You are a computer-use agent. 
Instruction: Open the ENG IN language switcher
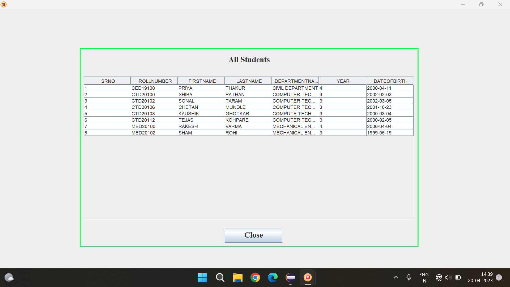click(424, 277)
